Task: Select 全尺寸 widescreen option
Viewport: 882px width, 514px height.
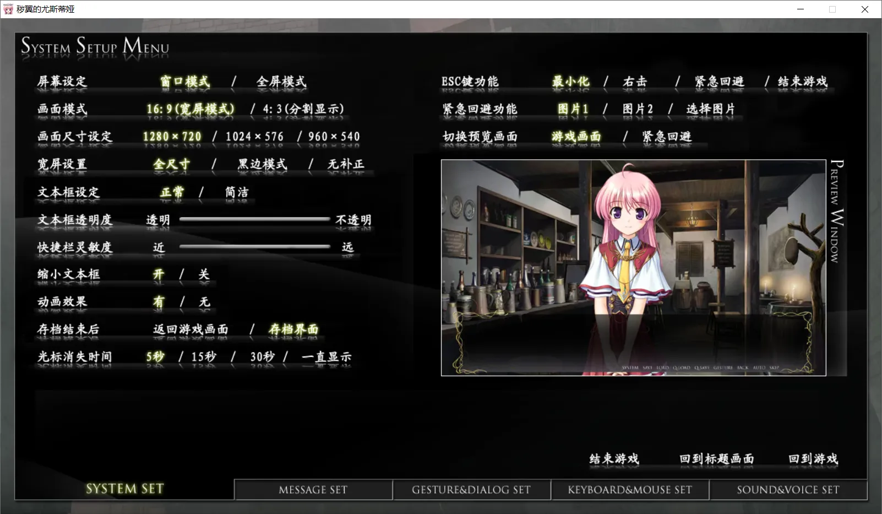Action: click(172, 164)
